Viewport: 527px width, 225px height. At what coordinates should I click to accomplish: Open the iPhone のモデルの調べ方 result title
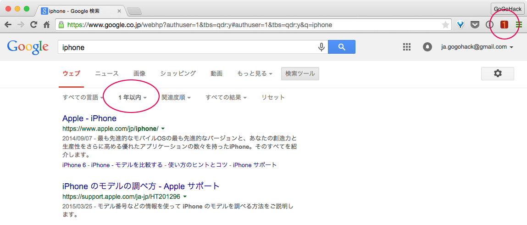(141, 186)
